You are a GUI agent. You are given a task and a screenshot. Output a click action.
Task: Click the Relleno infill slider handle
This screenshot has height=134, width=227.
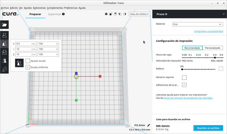[x=182, y=69]
